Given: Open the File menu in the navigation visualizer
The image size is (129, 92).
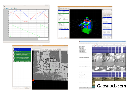Looking at the screenshot, I should coord(14,47).
